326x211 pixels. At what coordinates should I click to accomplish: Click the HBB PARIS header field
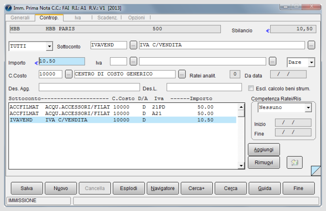click(115, 29)
